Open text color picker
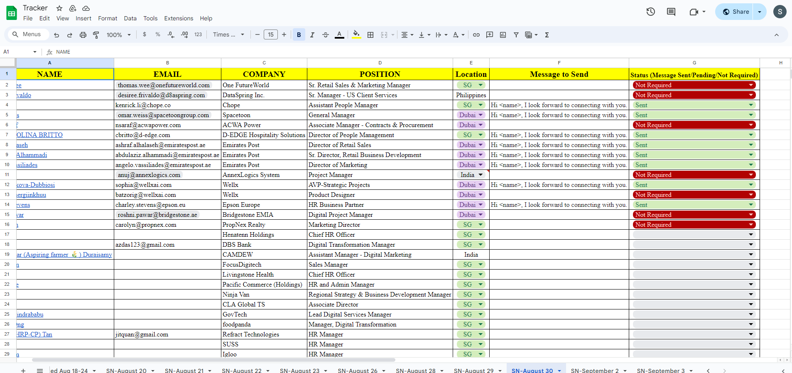This screenshot has height=373, width=792. point(339,35)
